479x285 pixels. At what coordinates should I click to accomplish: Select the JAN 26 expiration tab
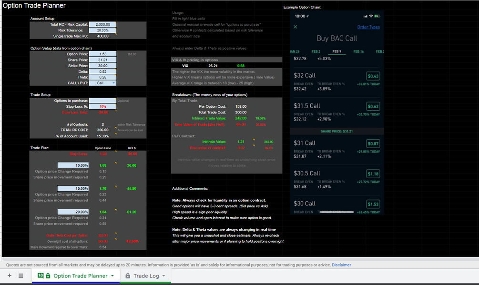pos(296,51)
